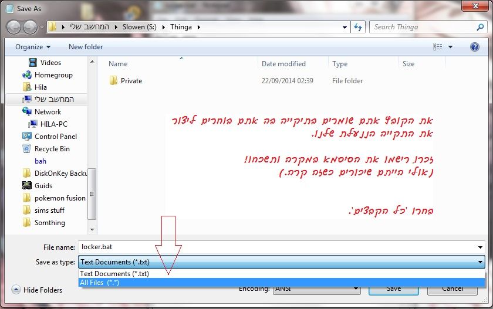Click the sims stuff folder icon

(27, 210)
